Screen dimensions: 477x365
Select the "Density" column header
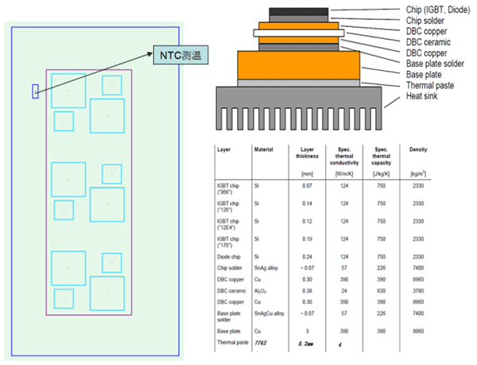coord(418,149)
